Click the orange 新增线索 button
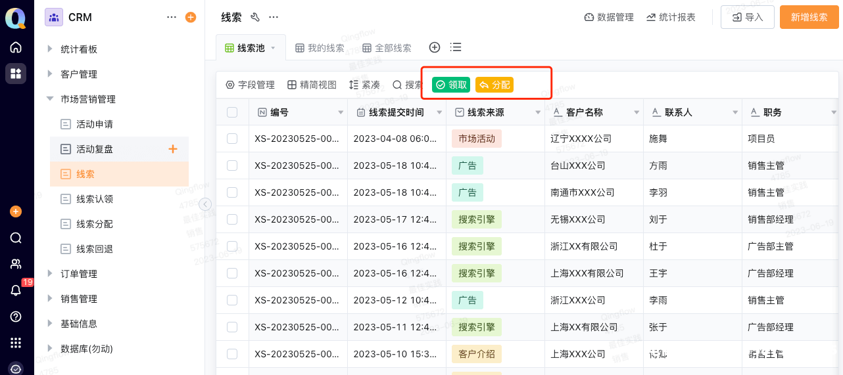 [x=809, y=17]
